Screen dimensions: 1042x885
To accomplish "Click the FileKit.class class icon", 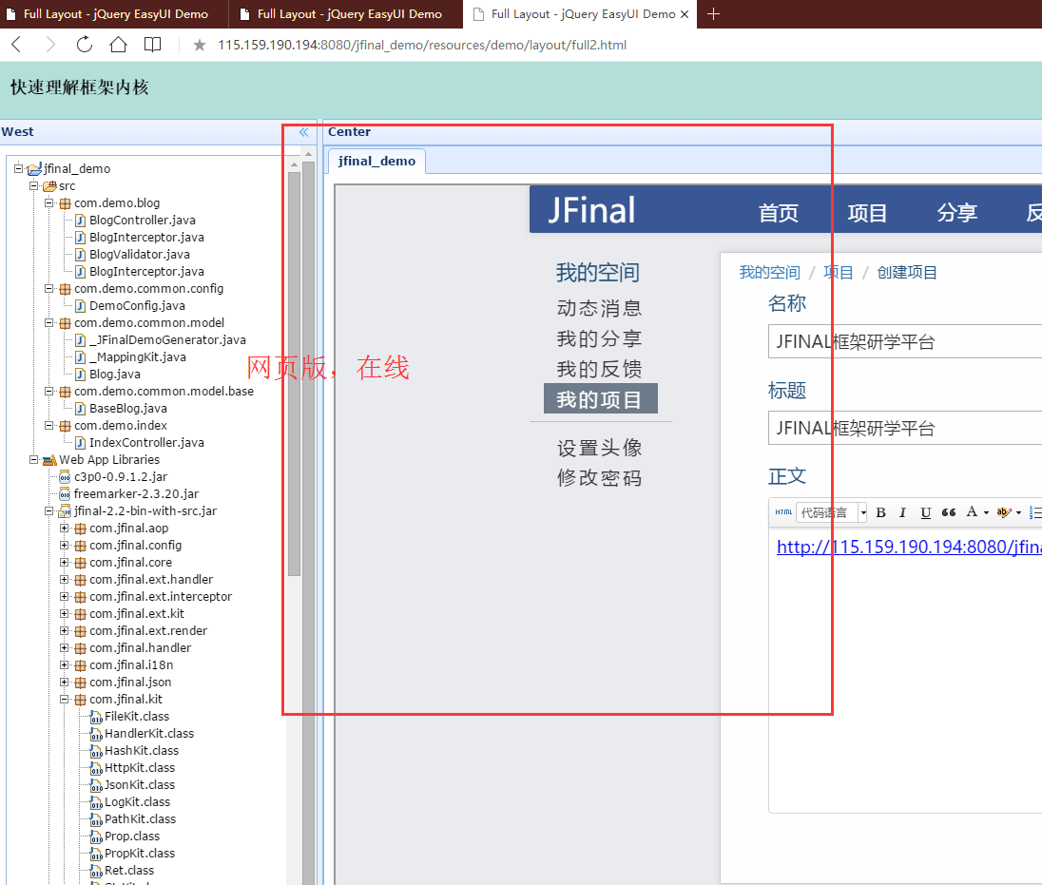I will point(96,717).
